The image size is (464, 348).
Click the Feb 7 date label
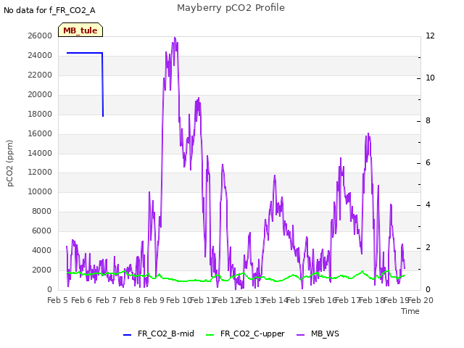click(x=106, y=300)
